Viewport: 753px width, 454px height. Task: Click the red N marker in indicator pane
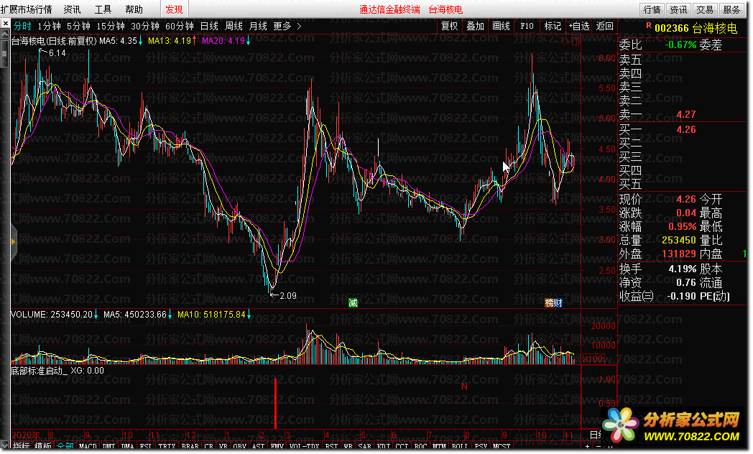coord(464,386)
